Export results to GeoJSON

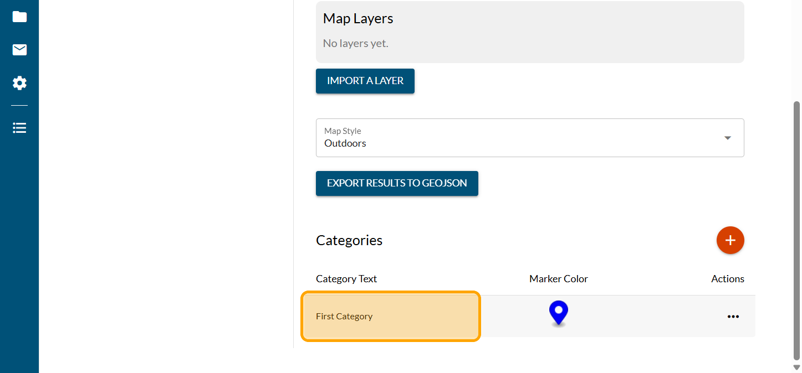397,183
